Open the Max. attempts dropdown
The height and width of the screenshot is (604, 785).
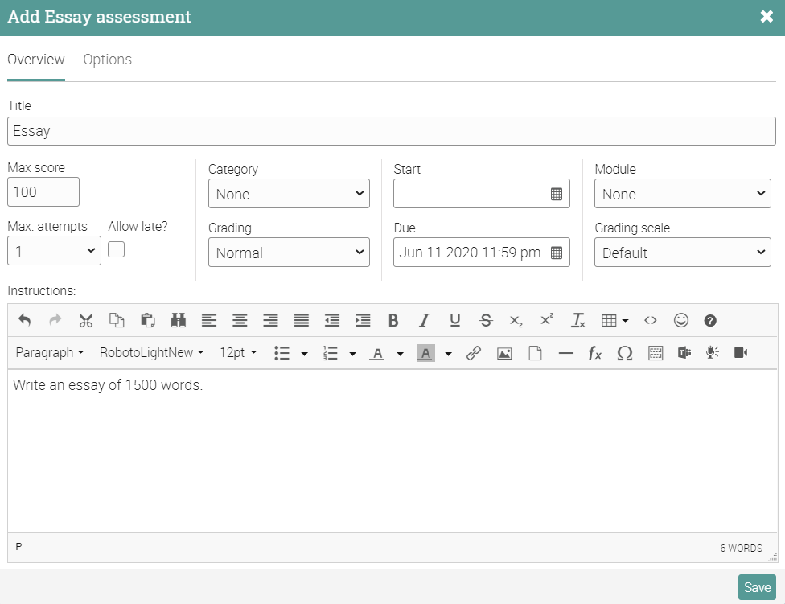point(54,251)
